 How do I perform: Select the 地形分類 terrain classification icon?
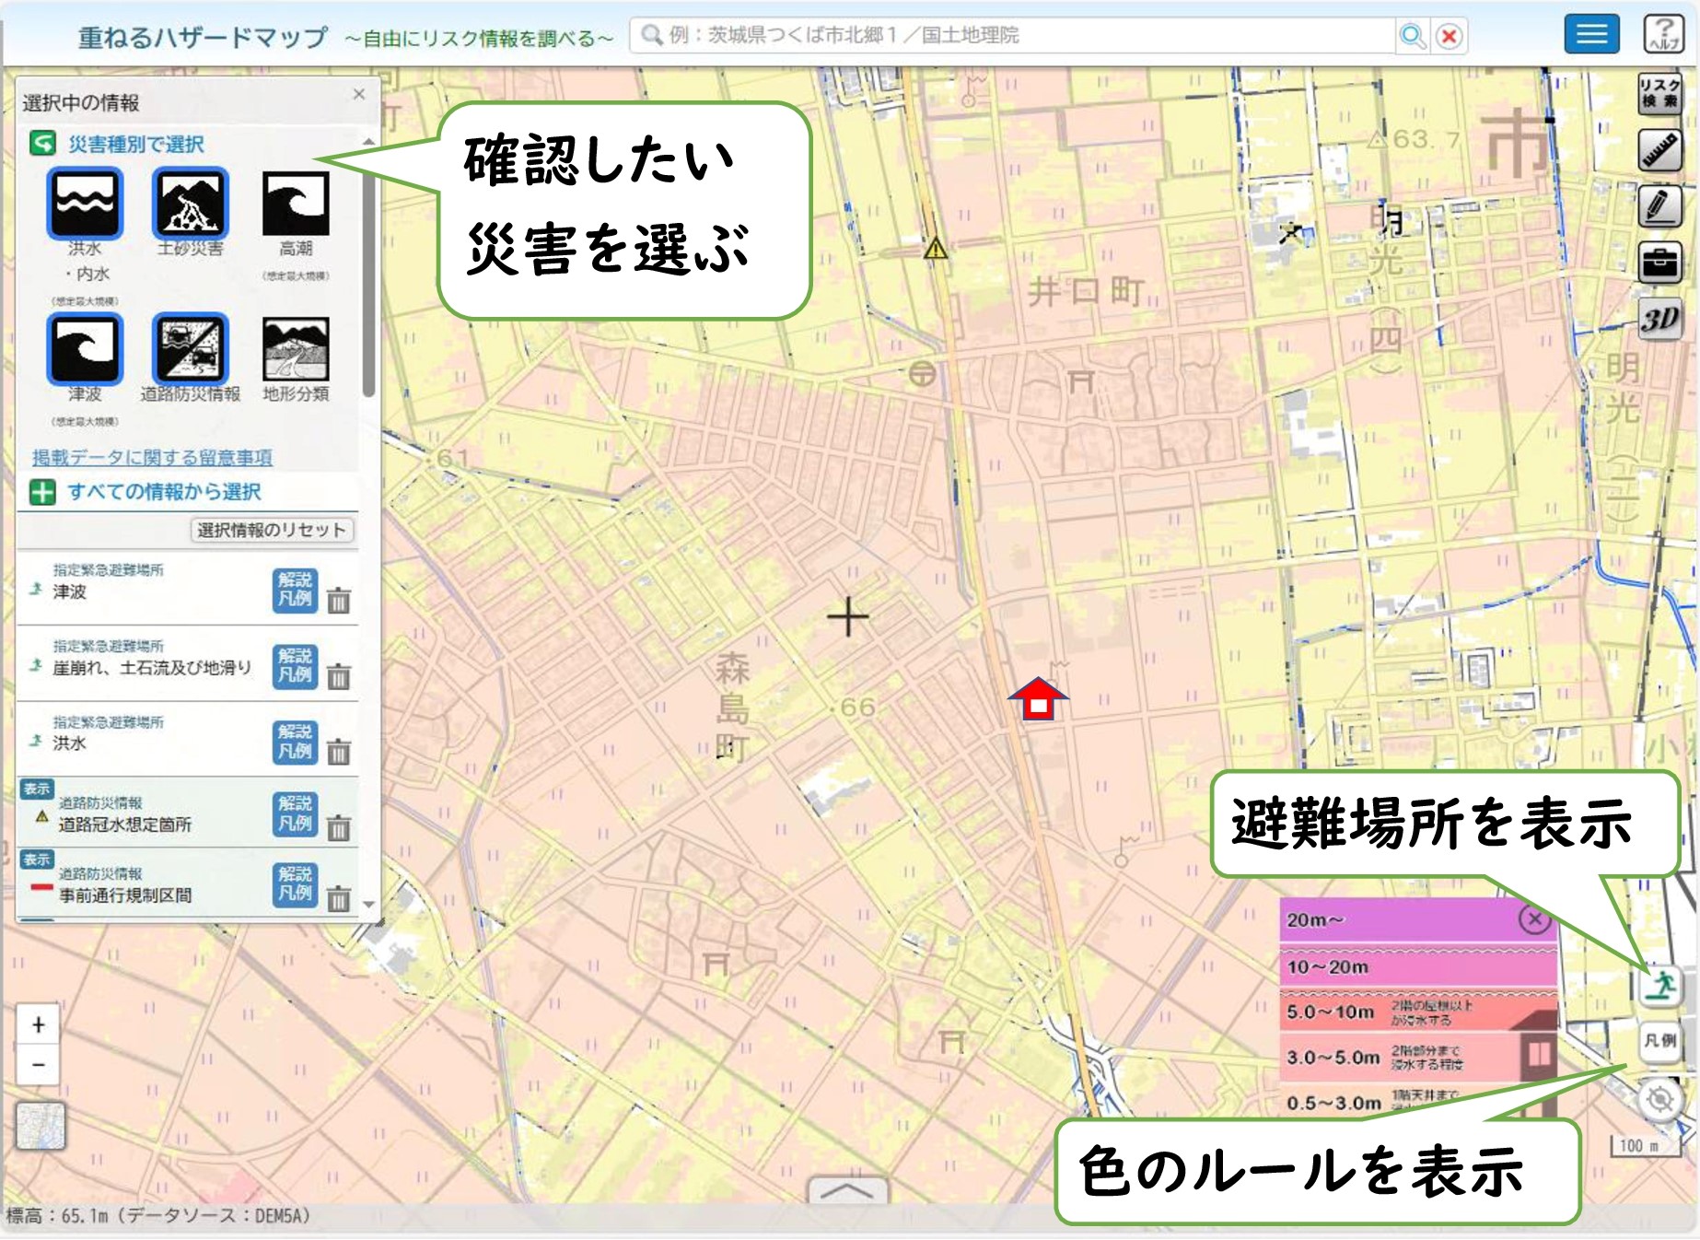295,348
